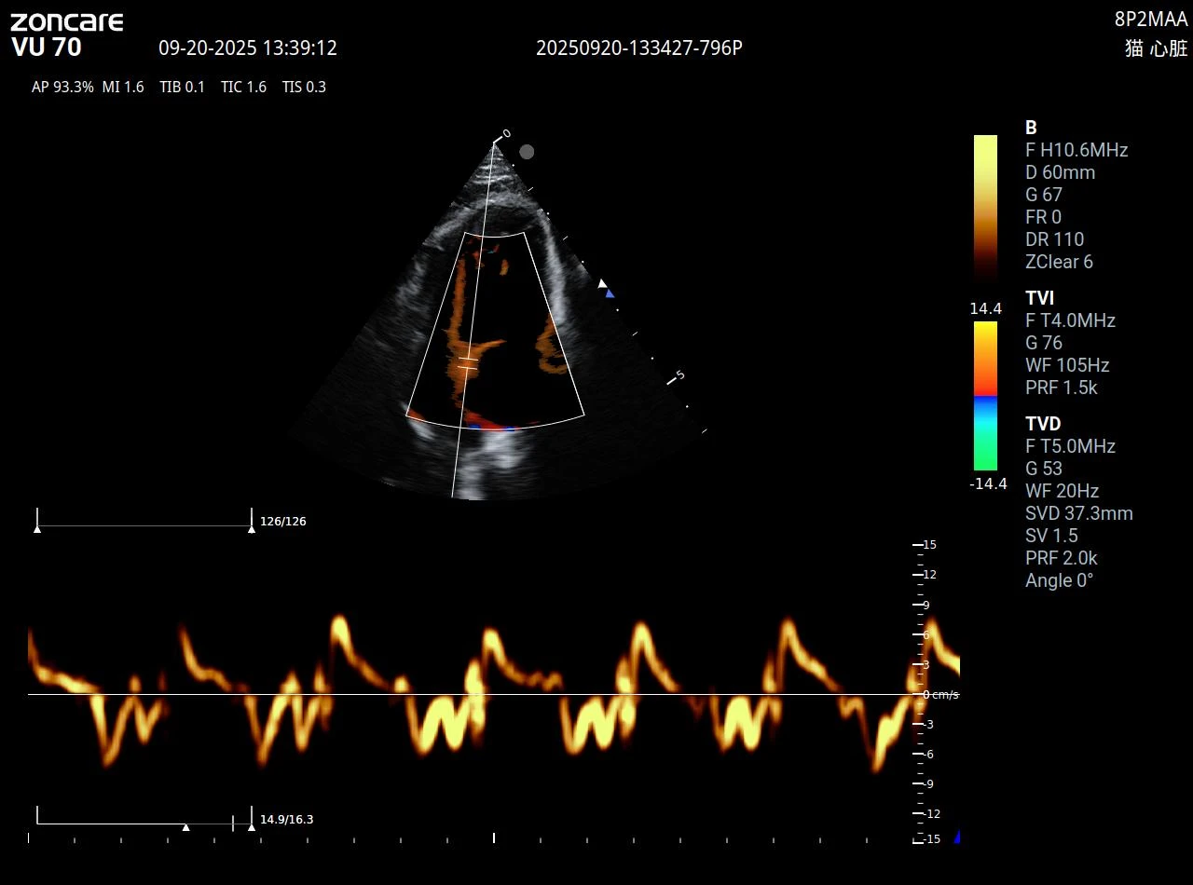Click the Angle 0° parameter
Screen dimensions: 1193x885
1059,580
